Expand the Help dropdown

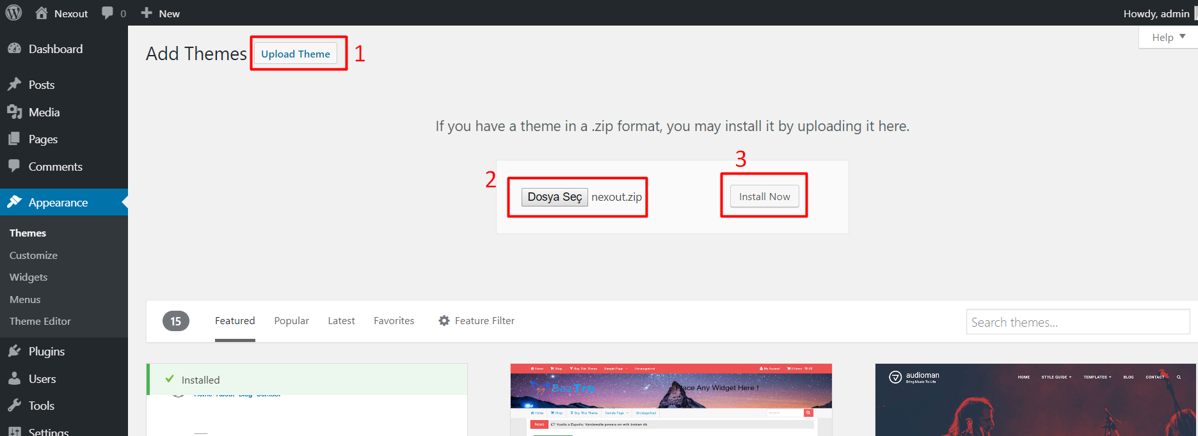click(1168, 37)
